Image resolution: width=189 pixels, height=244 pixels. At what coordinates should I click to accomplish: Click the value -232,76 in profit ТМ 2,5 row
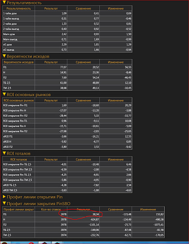point(94,235)
